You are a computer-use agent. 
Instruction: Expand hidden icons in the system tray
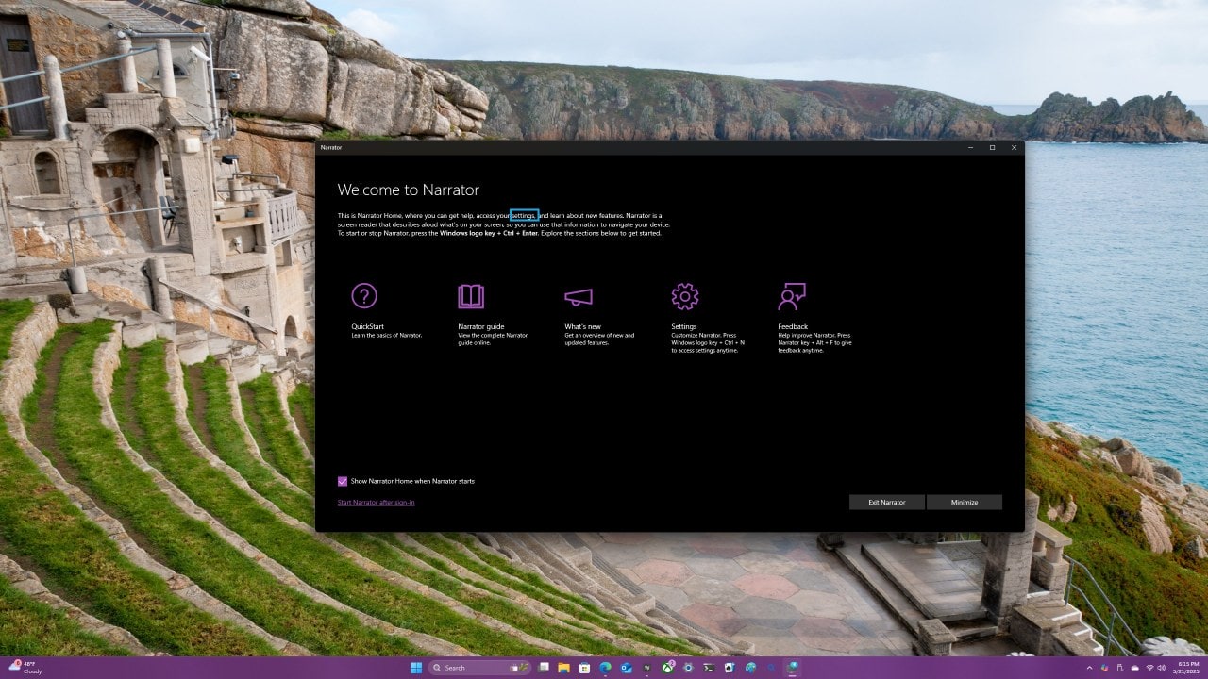[x=1090, y=668]
